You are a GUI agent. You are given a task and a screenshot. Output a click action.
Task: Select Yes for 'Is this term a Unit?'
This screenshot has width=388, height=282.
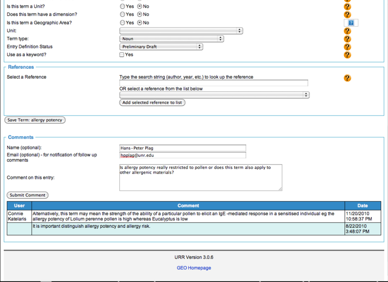122,7
